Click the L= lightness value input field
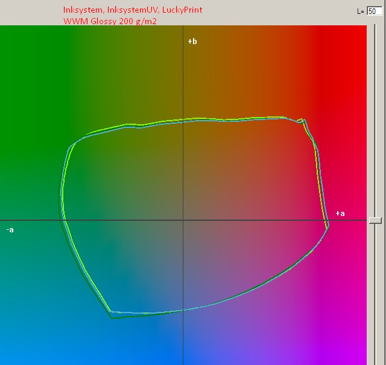 click(375, 11)
